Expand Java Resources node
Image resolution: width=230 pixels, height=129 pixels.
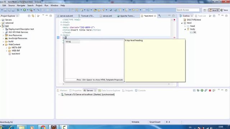(x=3, y=35)
